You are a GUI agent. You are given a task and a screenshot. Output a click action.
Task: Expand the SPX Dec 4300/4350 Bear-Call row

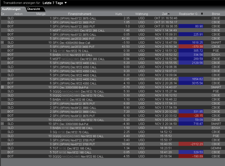click(2, 42)
